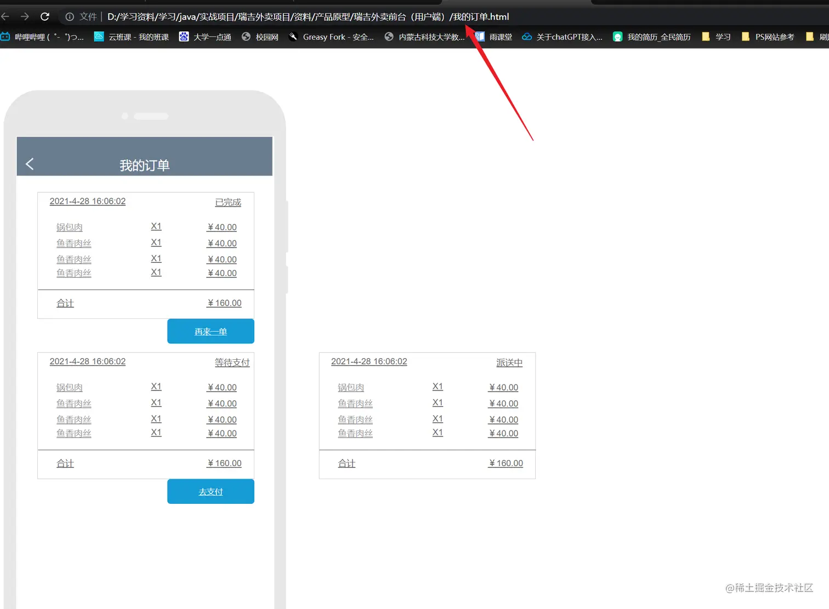Viewport: 829px width, 609px height.
Task: Open the 学习 bookmark folder
Action: 716,37
